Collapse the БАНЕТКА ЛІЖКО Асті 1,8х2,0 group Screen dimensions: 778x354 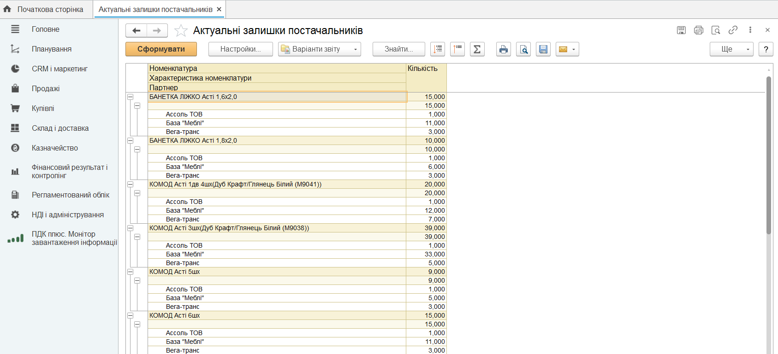pos(131,140)
